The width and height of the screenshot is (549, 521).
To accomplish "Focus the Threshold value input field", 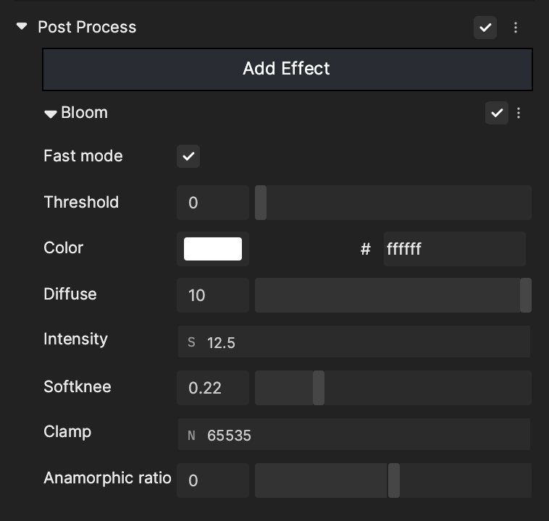I will point(213,203).
